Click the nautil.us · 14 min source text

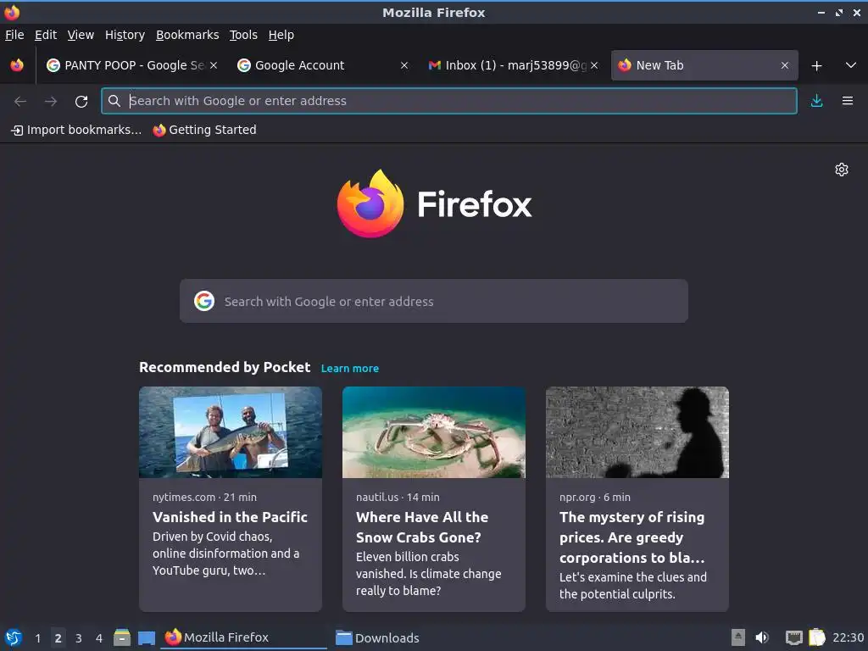(398, 497)
